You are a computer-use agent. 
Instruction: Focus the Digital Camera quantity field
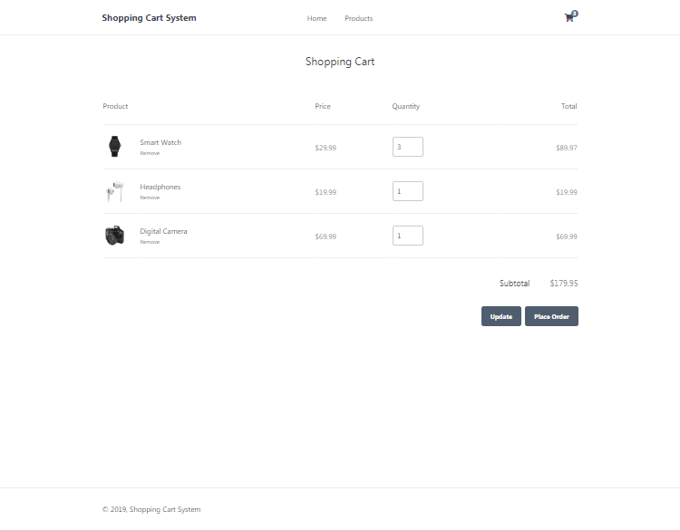[407, 236]
